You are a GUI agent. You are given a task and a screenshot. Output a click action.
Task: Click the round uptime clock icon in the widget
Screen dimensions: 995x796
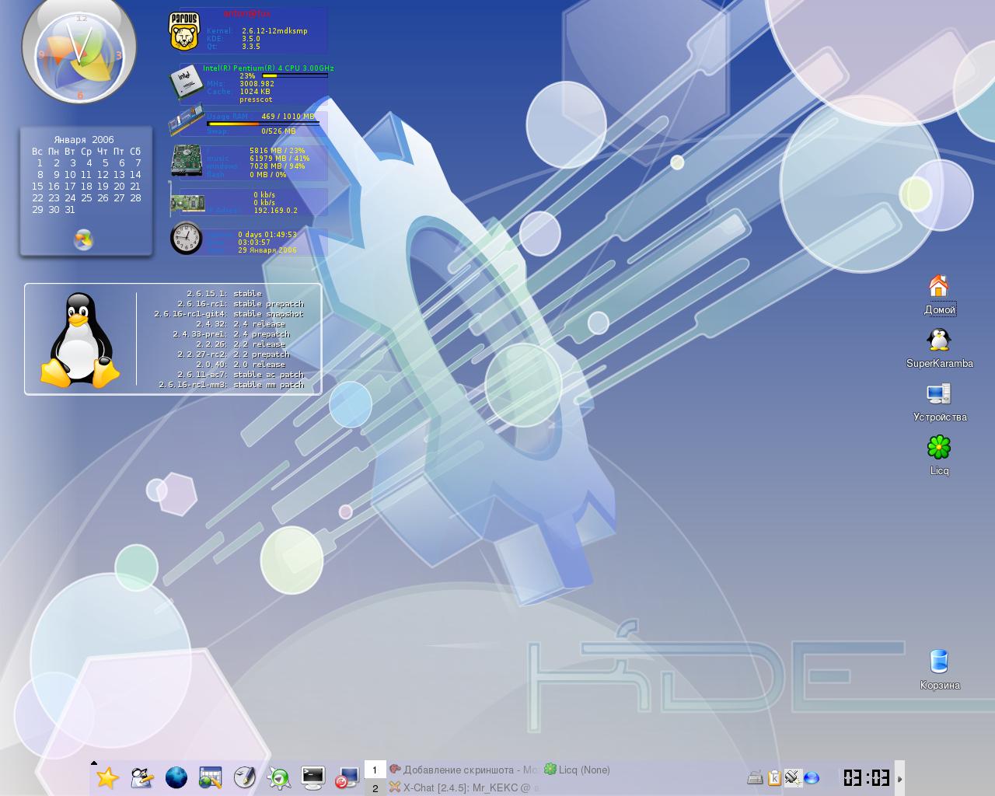(x=187, y=239)
